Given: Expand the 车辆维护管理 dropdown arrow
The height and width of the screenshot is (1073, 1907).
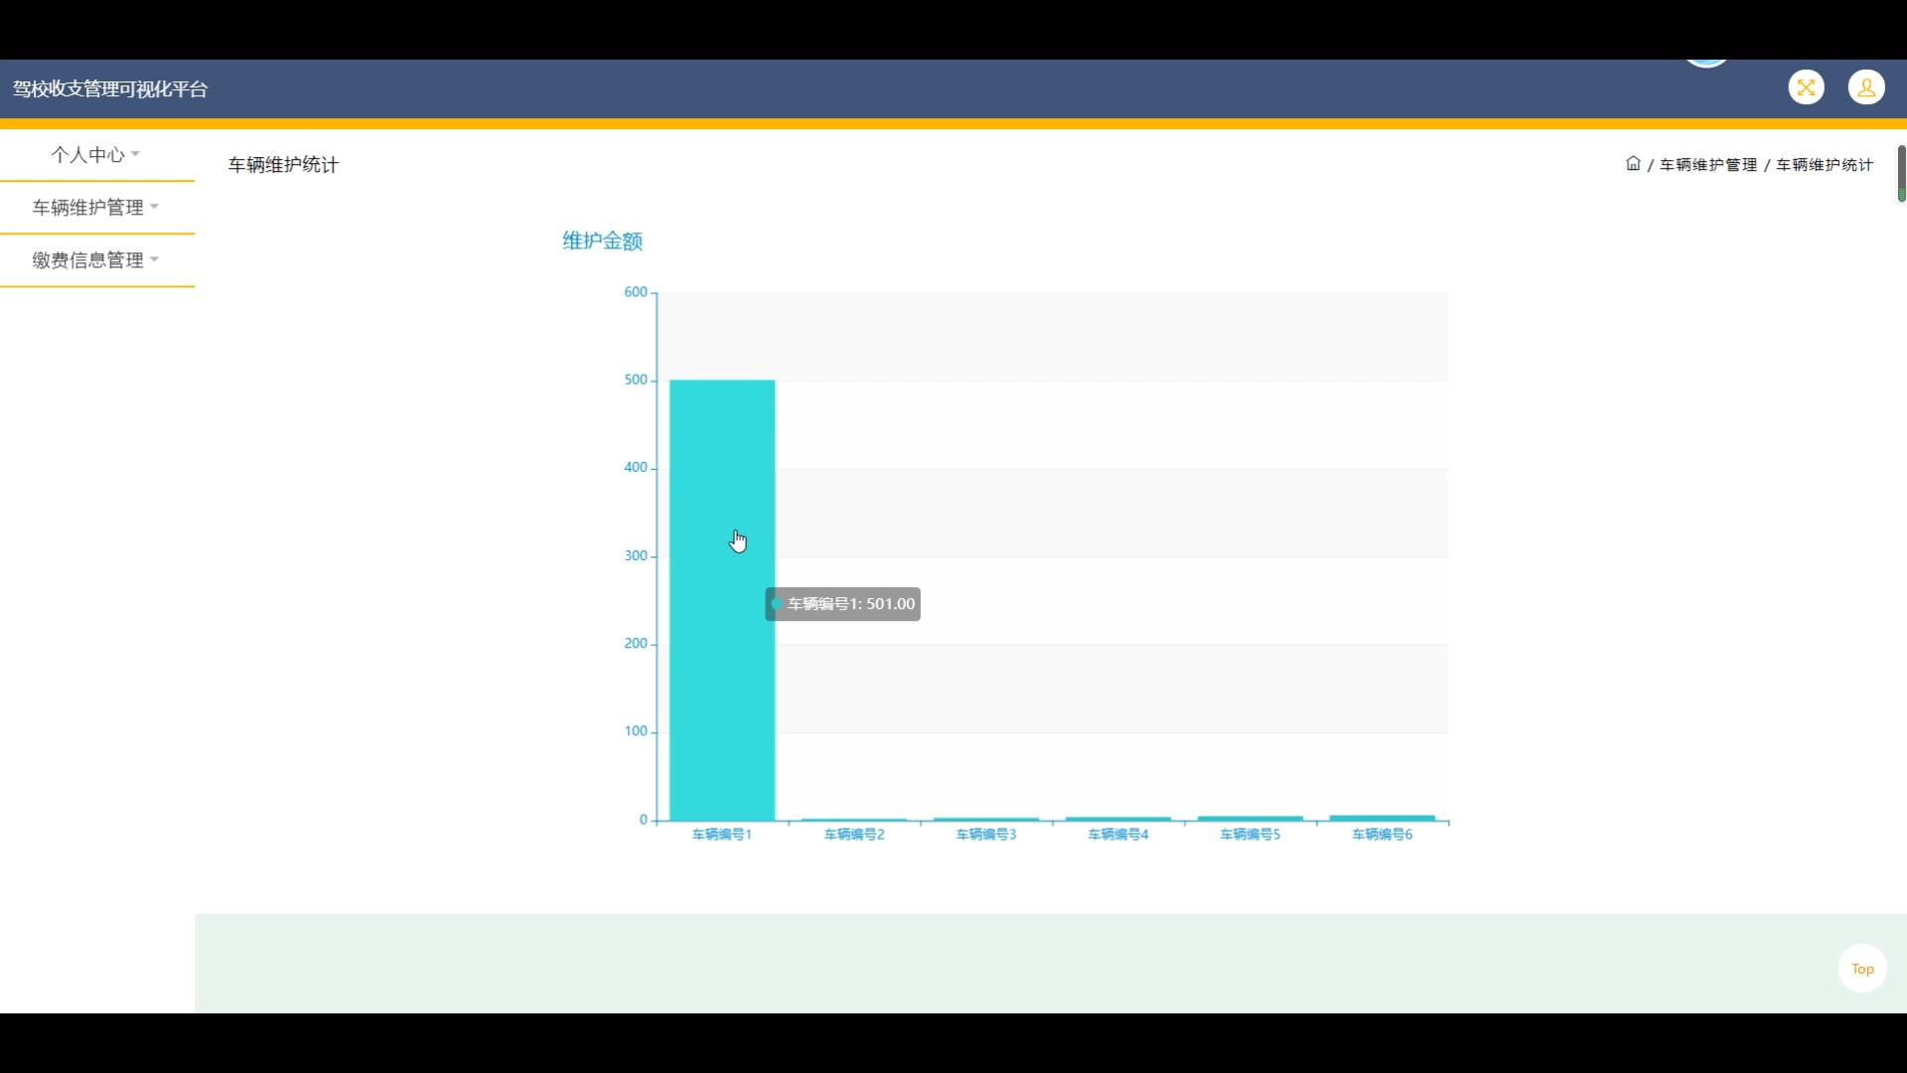Looking at the screenshot, I should pyautogui.click(x=155, y=207).
